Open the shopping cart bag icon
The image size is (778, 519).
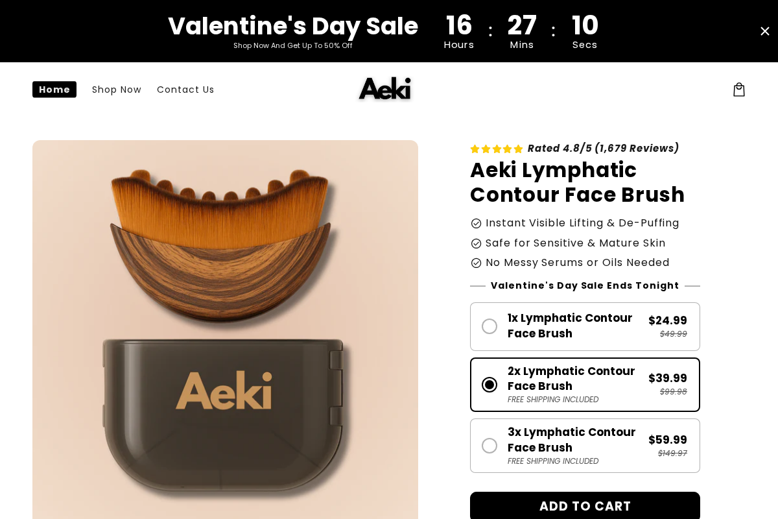tap(738, 89)
